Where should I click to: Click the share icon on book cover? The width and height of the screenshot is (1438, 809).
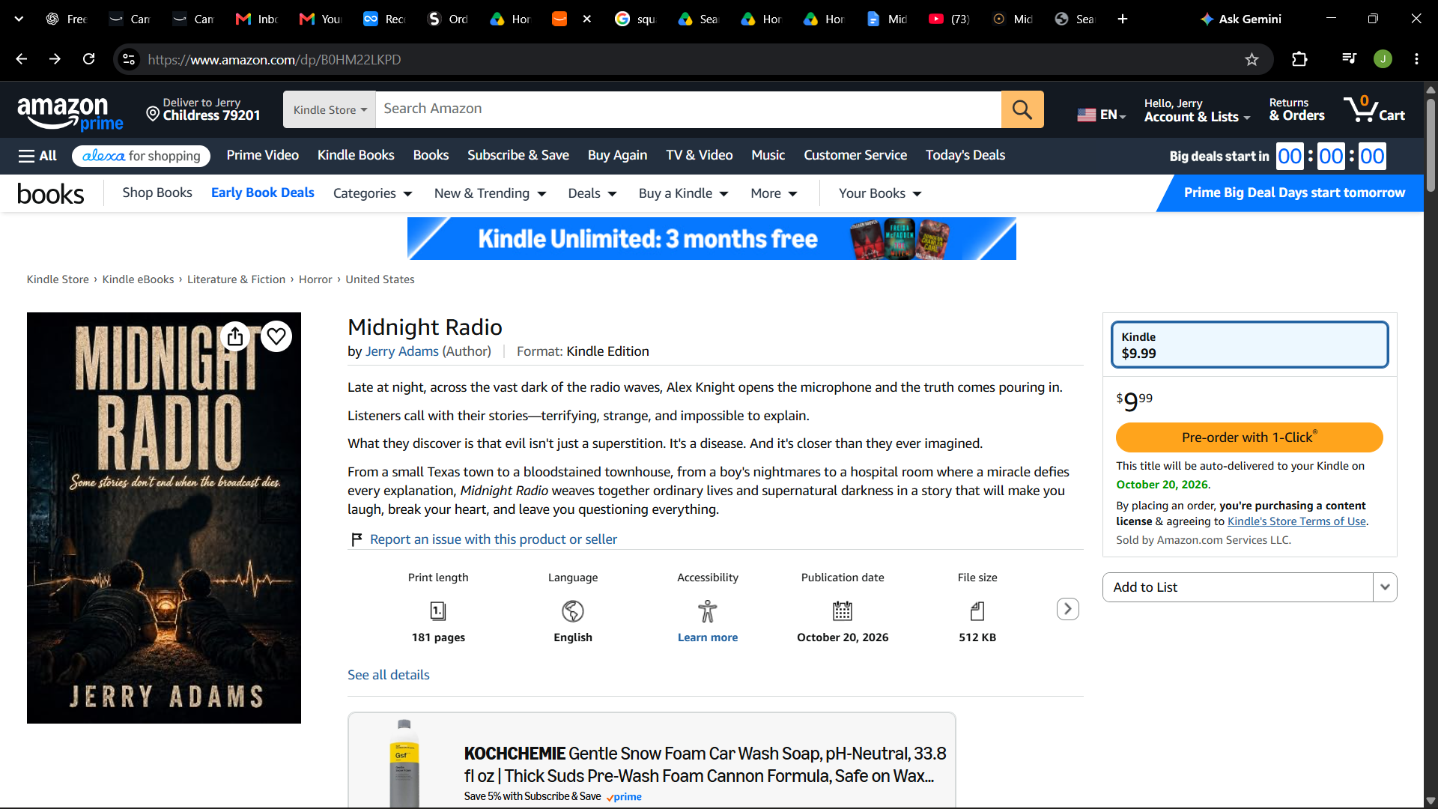click(x=235, y=336)
